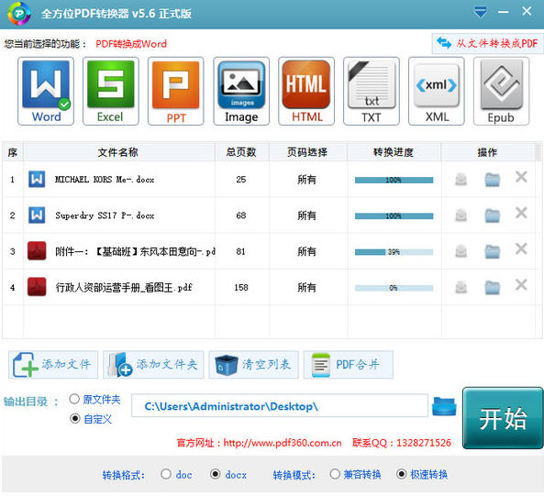544x496 pixels.
Task: Click page count 158 cell
Action: click(241, 287)
